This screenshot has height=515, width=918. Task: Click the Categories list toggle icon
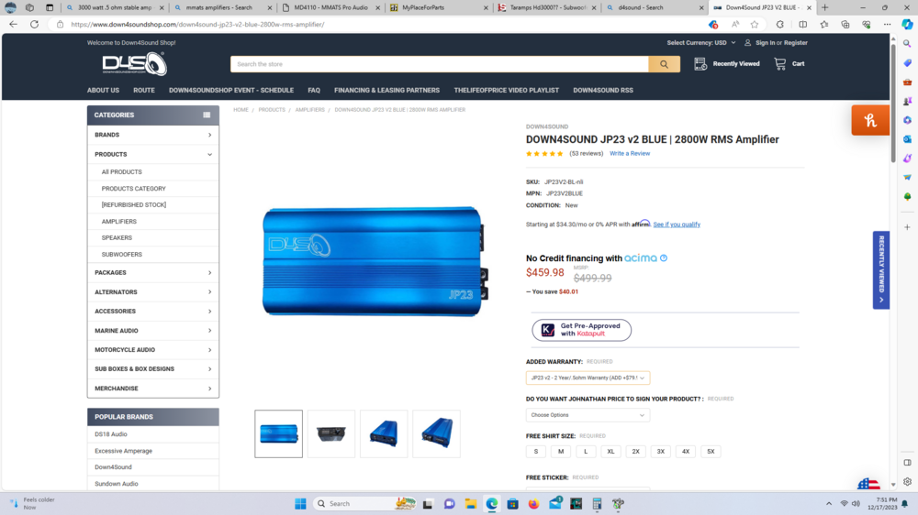[207, 115]
